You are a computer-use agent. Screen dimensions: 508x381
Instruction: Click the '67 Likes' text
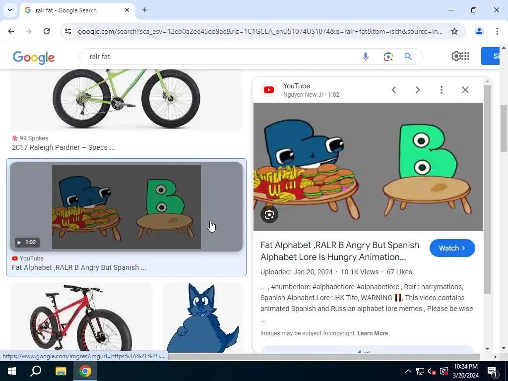(399, 272)
